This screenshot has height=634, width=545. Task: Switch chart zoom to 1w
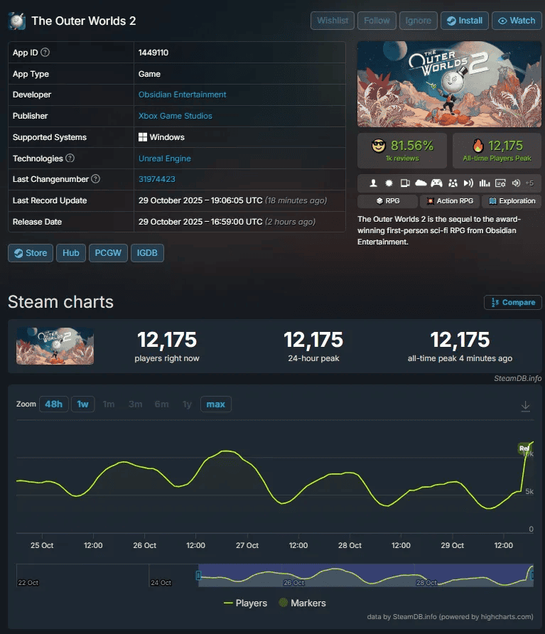82,404
